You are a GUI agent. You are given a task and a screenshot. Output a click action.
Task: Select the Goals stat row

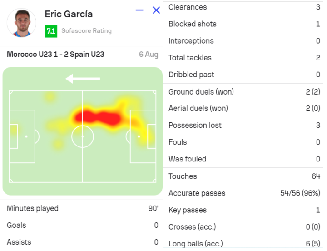pos(82,225)
